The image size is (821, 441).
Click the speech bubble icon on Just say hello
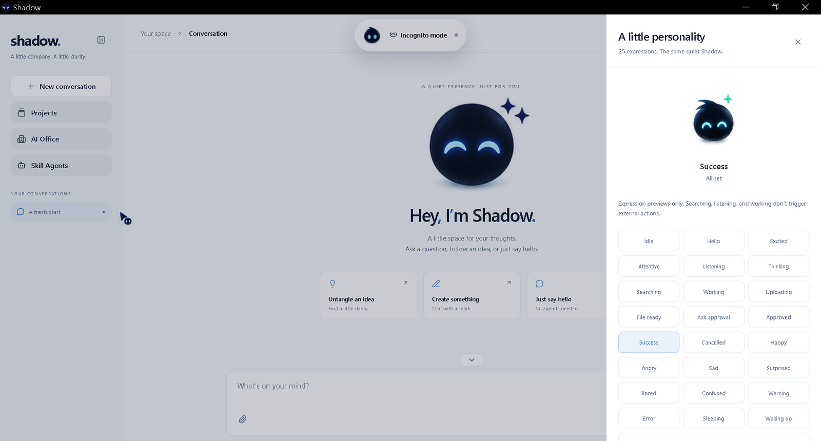pyautogui.click(x=539, y=284)
